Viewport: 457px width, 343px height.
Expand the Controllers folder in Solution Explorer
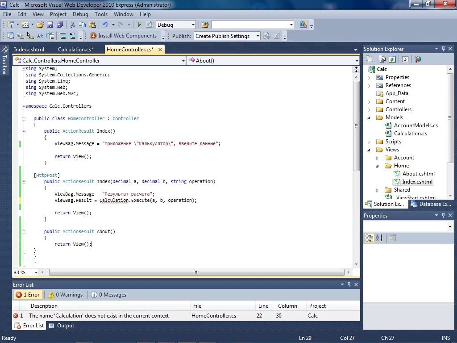369,109
